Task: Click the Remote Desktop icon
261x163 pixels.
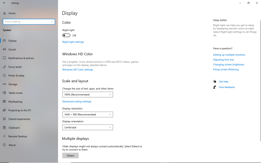Action: (4, 136)
